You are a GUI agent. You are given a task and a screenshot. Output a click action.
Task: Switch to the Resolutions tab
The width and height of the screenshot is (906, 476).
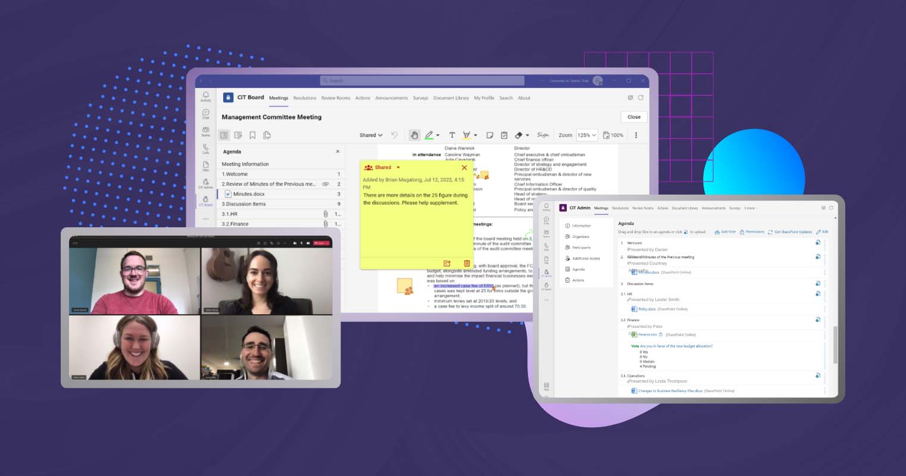point(305,98)
